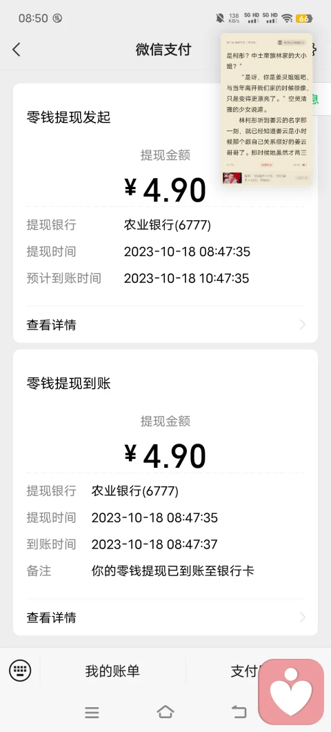Expand 查看详情 chevron in 零钱提现到账 card
The width and height of the screenshot is (331, 732).
(x=302, y=617)
